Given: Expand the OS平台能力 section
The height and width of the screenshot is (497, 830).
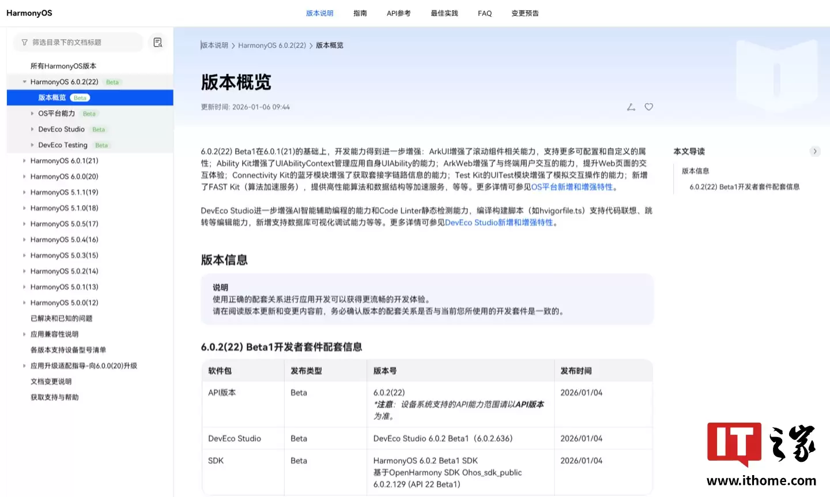Looking at the screenshot, I should tap(33, 114).
